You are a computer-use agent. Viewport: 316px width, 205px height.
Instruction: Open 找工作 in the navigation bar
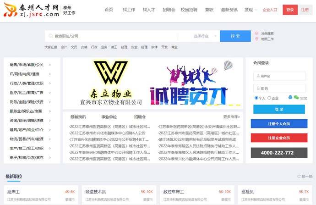click(x=129, y=10)
